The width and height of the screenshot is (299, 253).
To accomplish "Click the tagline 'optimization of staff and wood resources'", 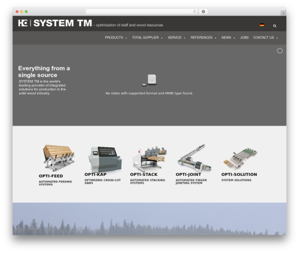I will pyautogui.click(x=129, y=25).
